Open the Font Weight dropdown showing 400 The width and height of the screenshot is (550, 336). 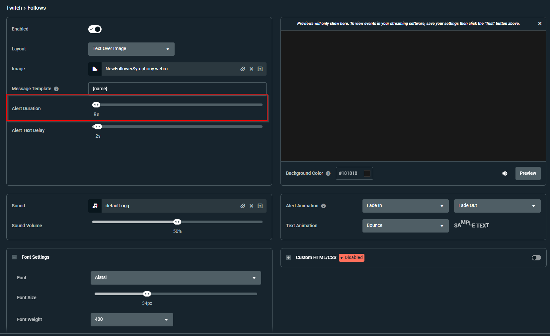(131, 319)
